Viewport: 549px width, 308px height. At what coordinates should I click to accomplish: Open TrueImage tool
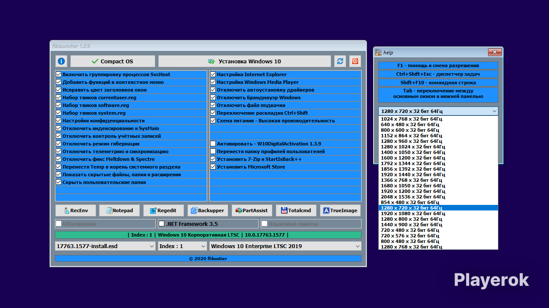point(340,210)
